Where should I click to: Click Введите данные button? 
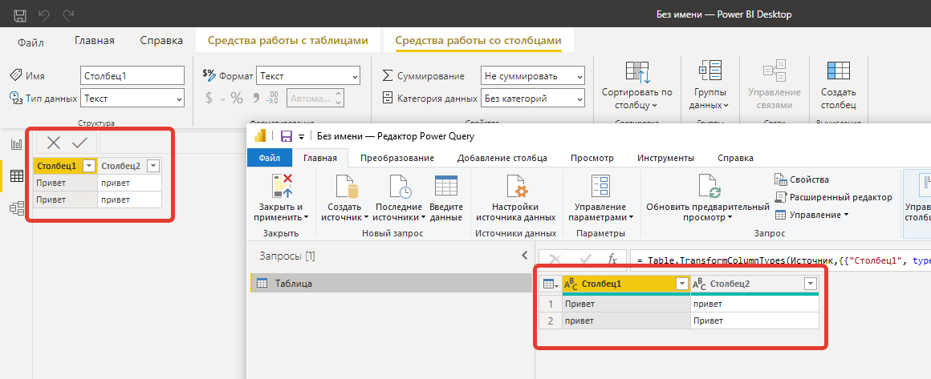click(x=446, y=197)
